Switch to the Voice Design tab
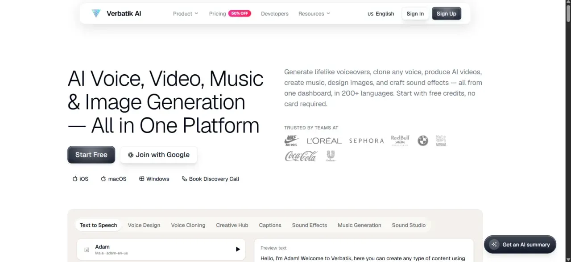The image size is (571, 262). pos(144,225)
